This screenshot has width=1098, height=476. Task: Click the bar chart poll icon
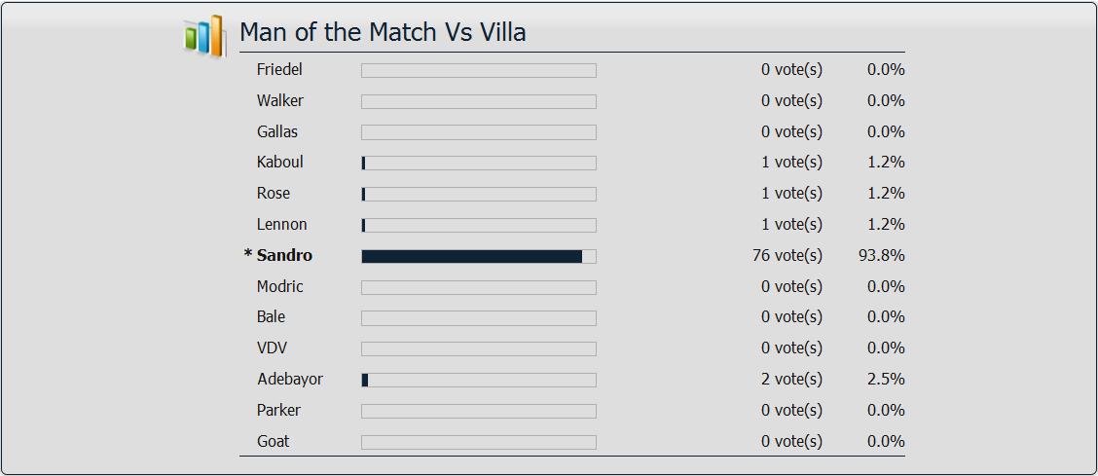(x=203, y=35)
